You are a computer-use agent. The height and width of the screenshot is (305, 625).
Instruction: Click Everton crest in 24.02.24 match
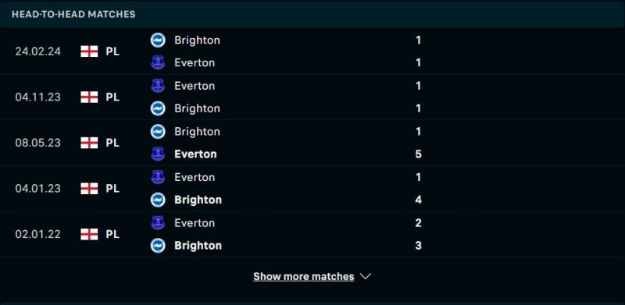[x=158, y=63]
